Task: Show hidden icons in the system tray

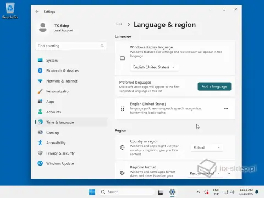Action: tap(198, 192)
